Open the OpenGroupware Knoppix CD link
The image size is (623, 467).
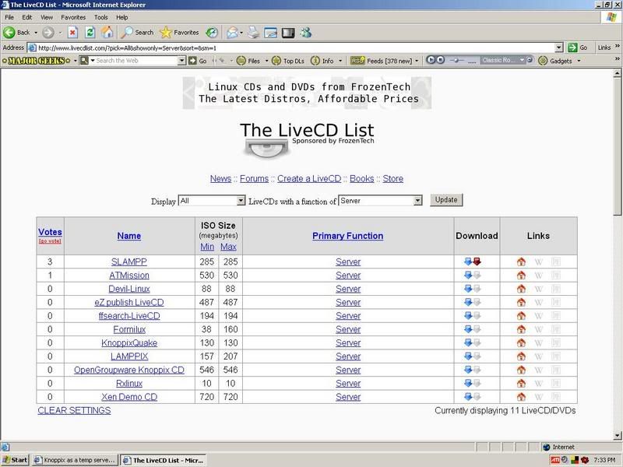pyautogui.click(x=129, y=370)
